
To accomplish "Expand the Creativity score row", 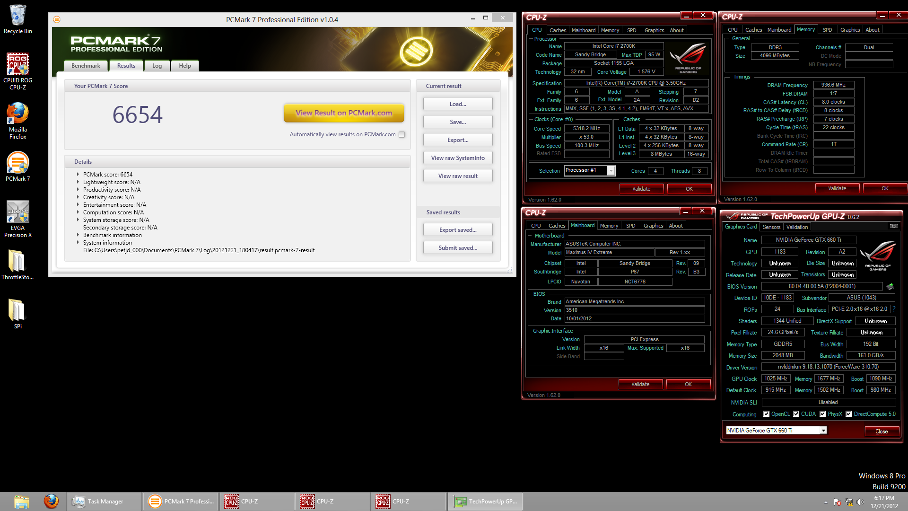I will [78, 197].
